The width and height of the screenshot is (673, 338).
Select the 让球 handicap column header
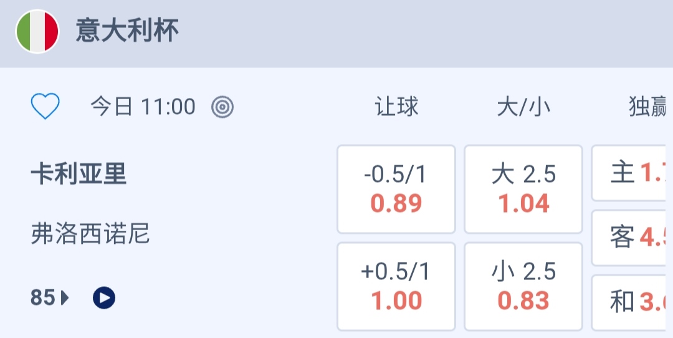tap(396, 107)
